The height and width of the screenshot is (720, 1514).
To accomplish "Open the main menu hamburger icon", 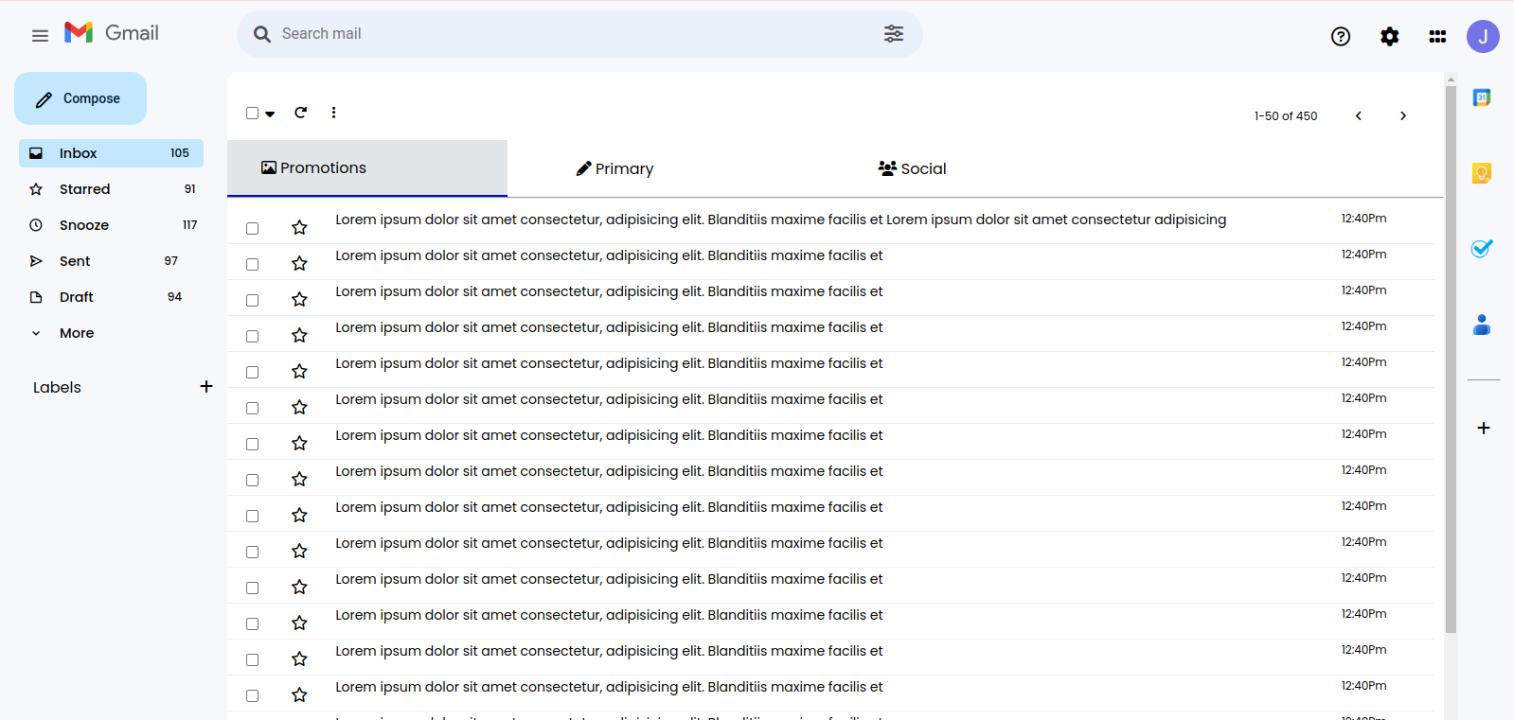I will tap(40, 36).
